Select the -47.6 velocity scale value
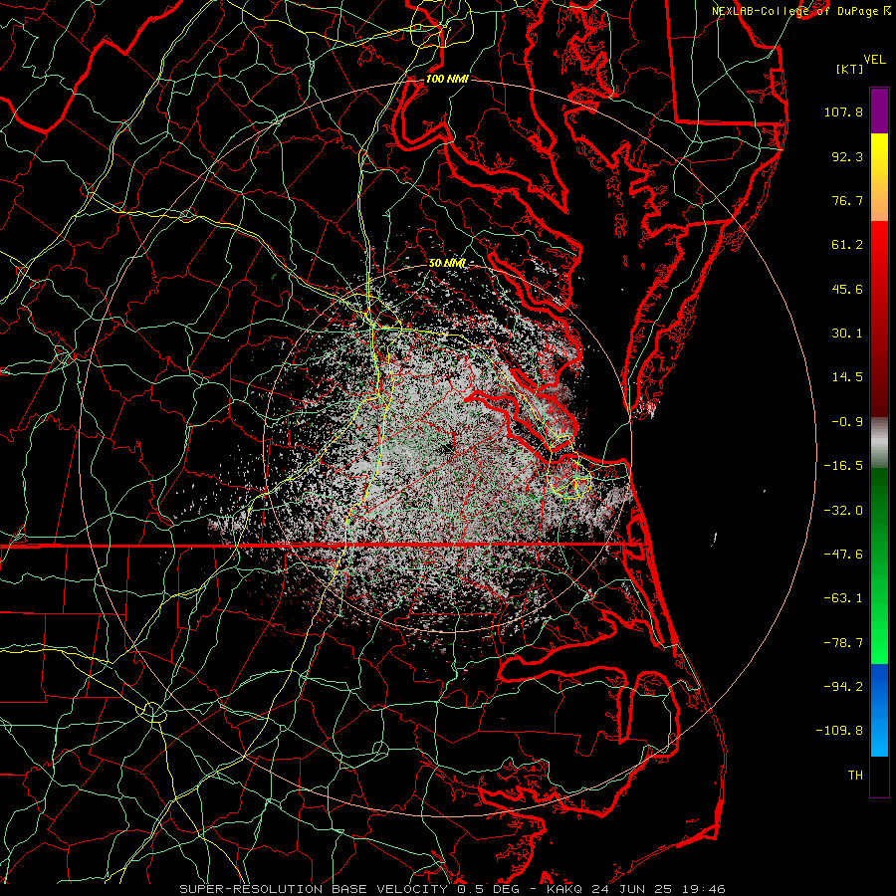This screenshot has height=896, width=896. pos(843,555)
